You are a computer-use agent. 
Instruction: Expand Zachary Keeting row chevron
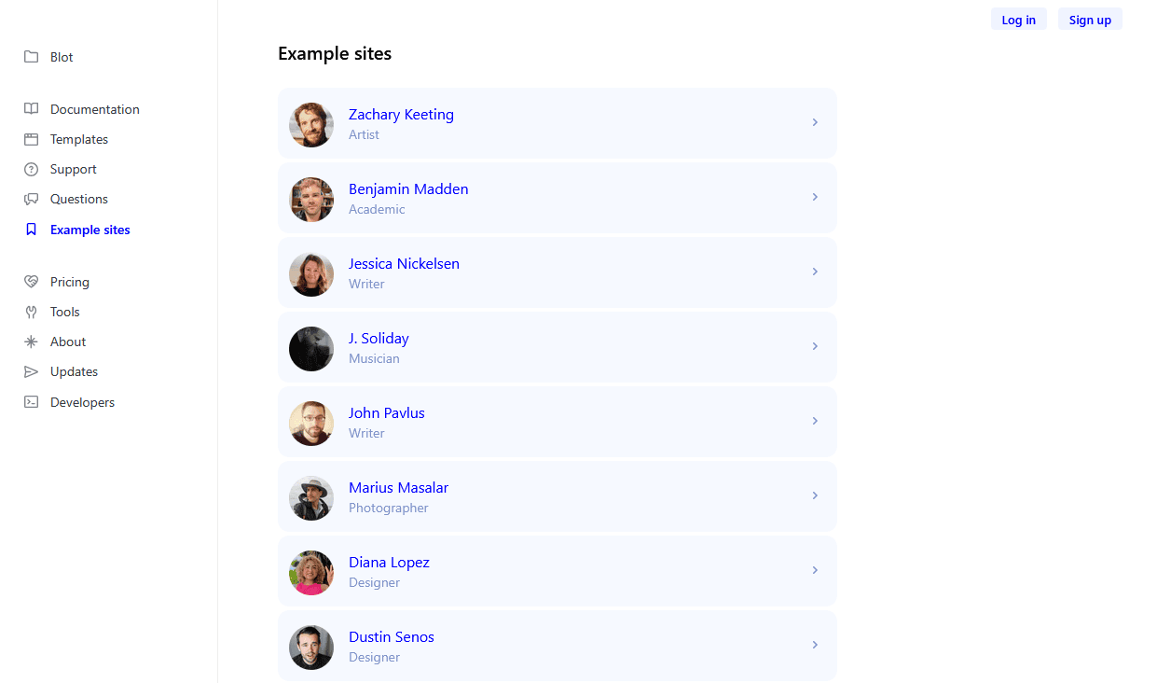point(815,122)
